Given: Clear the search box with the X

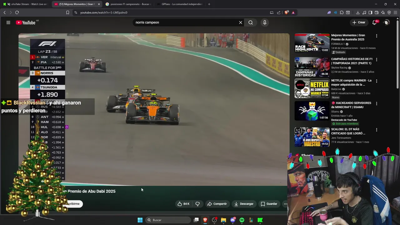Looking at the screenshot, I should (x=241, y=22).
